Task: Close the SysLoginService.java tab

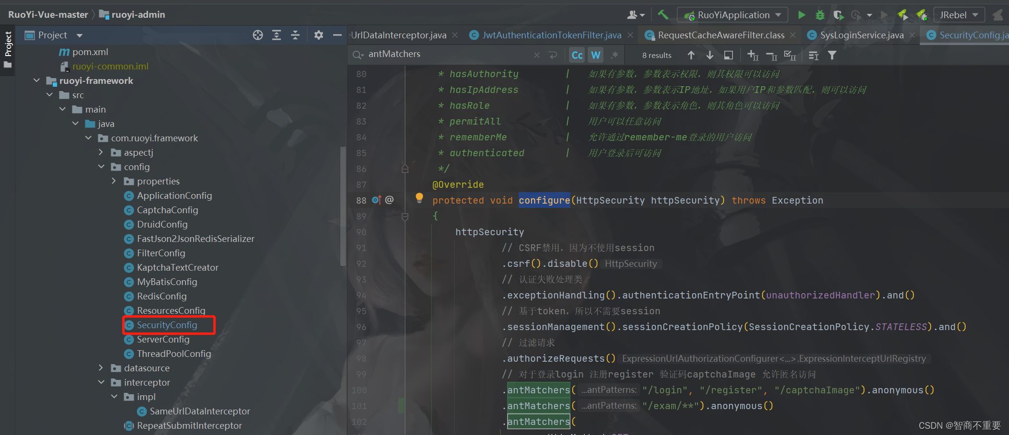Action: pyautogui.click(x=912, y=35)
